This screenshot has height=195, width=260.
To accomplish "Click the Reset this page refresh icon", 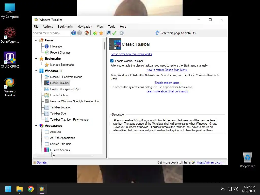I will pyautogui.click(x=157, y=33).
